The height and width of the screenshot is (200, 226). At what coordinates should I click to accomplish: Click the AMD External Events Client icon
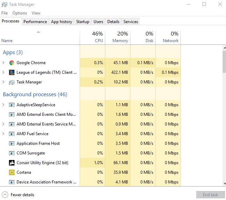[x=12, y=114]
